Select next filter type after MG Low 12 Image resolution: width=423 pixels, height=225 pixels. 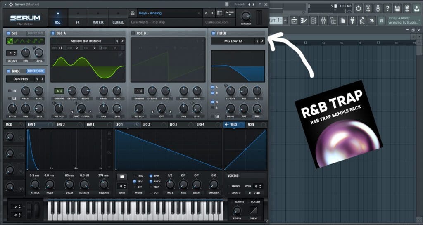(x=262, y=41)
